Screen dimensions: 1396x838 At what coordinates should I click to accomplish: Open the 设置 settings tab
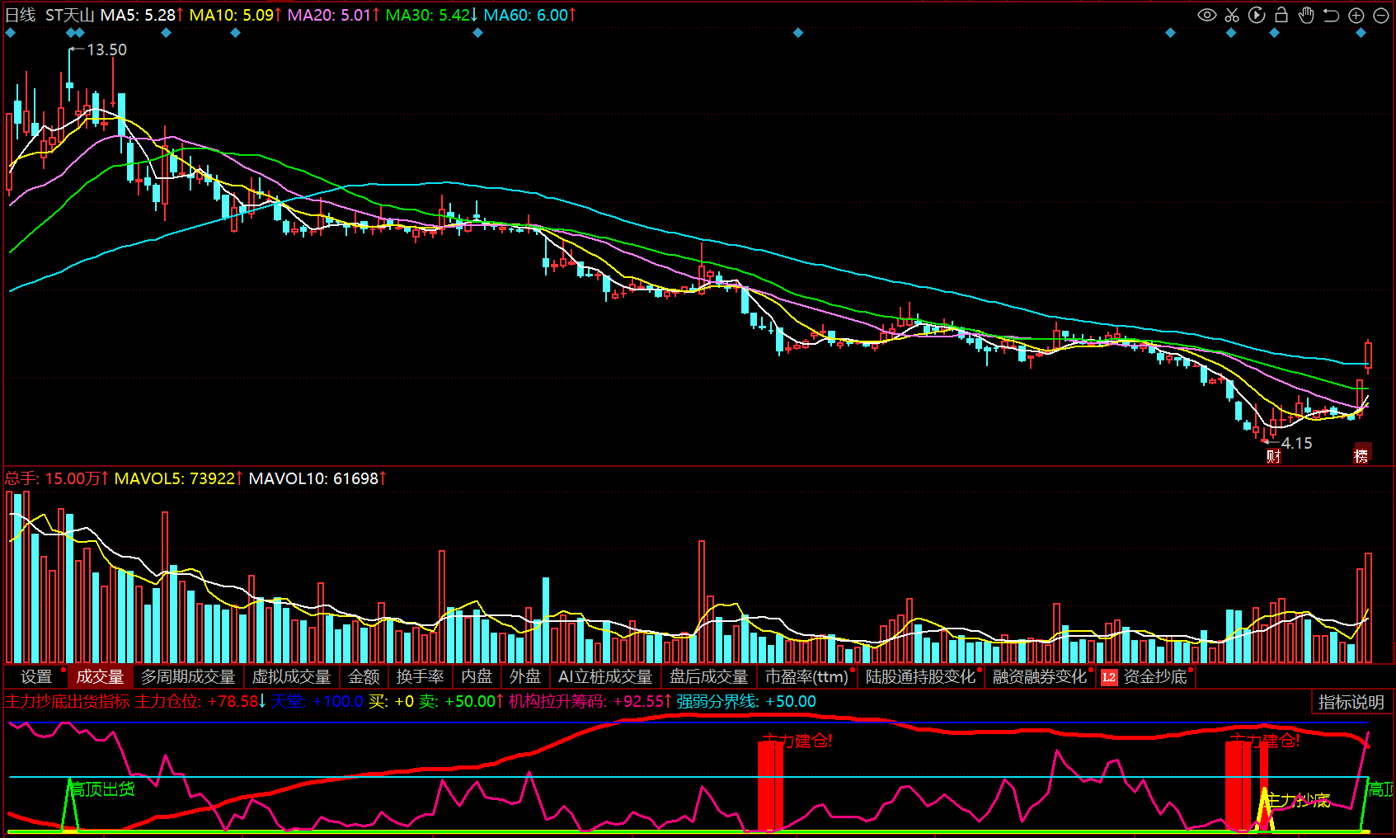point(36,676)
